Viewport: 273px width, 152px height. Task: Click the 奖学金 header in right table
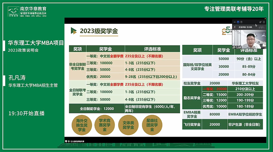pos(224,50)
